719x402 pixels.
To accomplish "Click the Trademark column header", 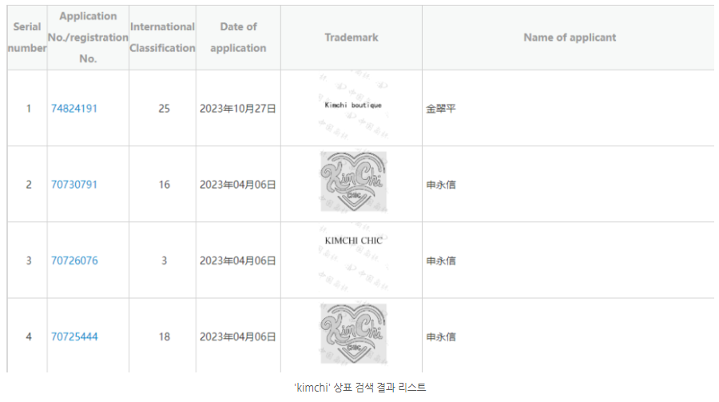I will 352,38.
